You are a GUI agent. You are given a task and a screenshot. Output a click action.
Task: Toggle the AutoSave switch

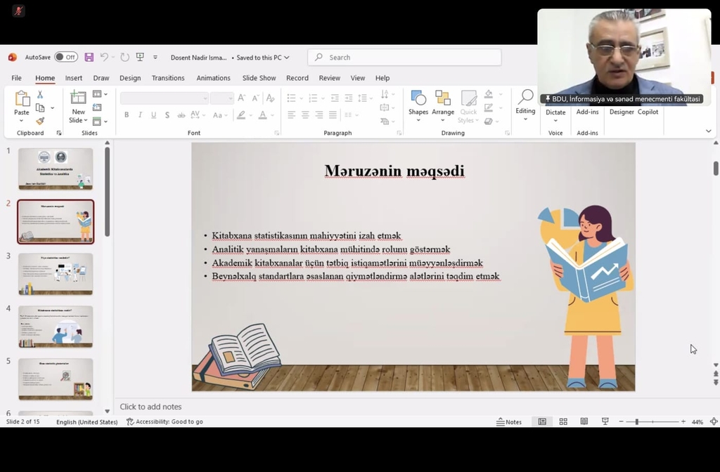pos(66,58)
